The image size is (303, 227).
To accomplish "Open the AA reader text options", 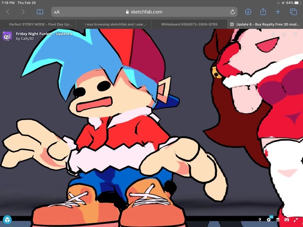I will pos(57,12).
